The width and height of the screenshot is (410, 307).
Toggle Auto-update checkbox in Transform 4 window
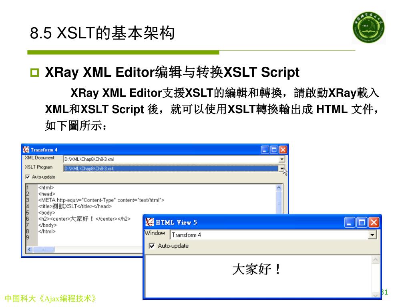click(x=28, y=177)
